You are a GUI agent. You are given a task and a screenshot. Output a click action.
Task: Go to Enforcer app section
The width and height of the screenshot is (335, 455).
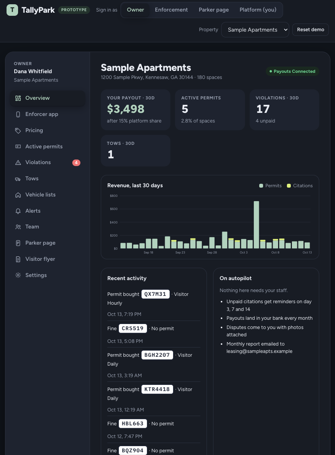tap(48, 114)
